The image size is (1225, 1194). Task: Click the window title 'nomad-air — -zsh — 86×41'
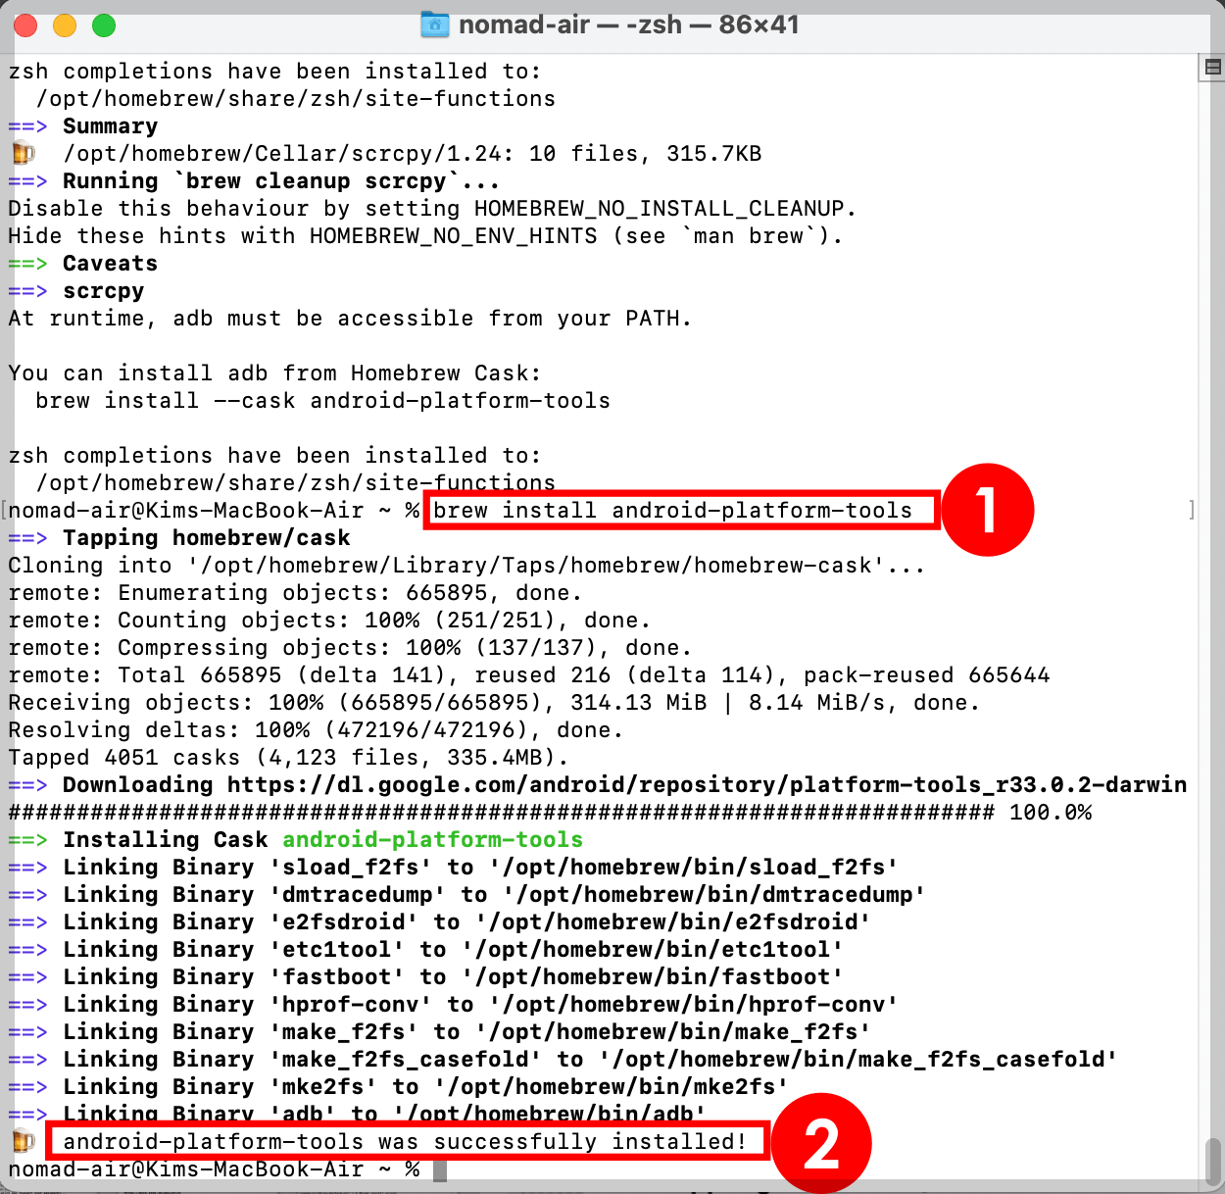[628, 25]
